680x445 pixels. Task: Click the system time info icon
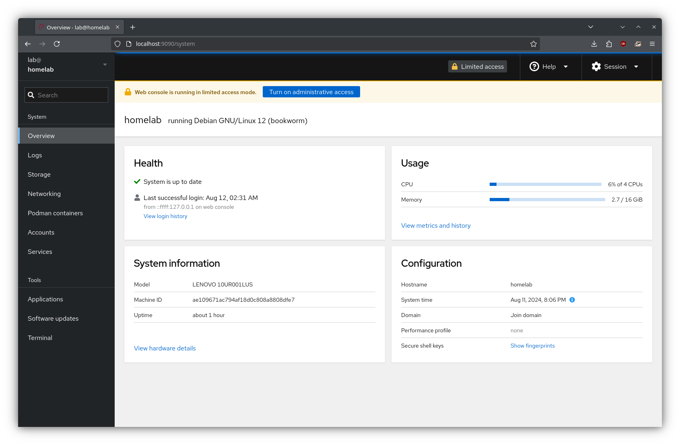pos(572,300)
